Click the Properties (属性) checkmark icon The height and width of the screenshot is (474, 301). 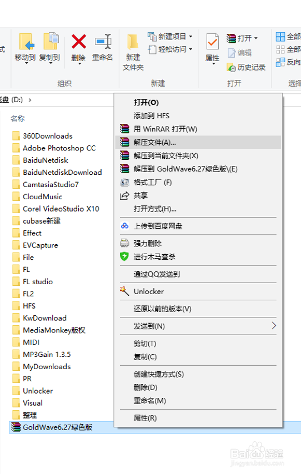pos(213,42)
